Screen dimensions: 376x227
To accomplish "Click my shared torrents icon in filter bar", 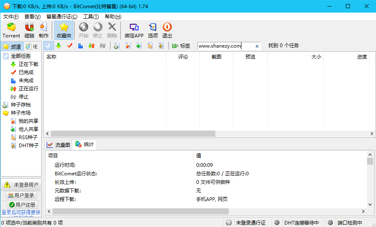I will click(128, 46).
